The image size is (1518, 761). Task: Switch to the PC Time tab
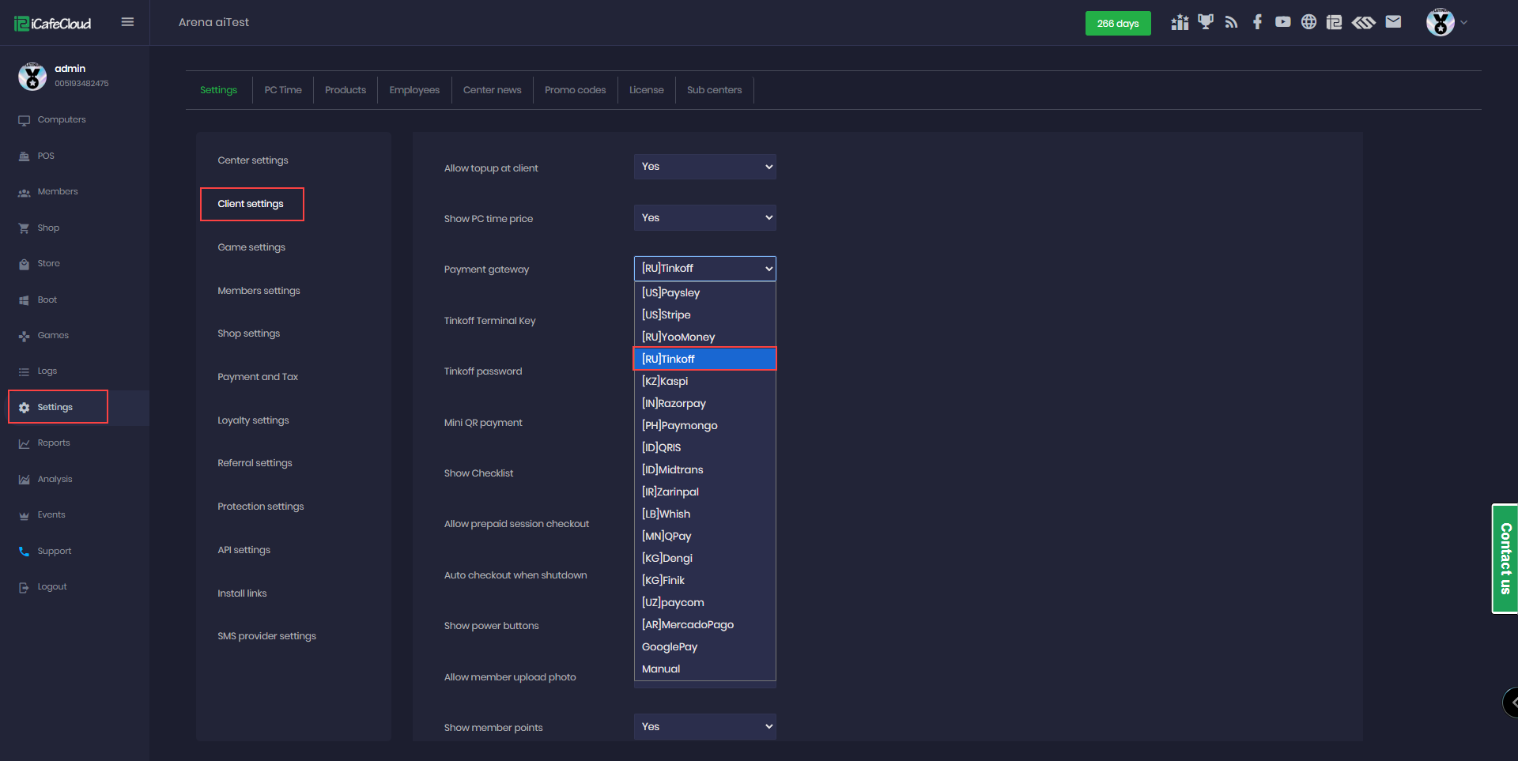[x=283, y=90]
